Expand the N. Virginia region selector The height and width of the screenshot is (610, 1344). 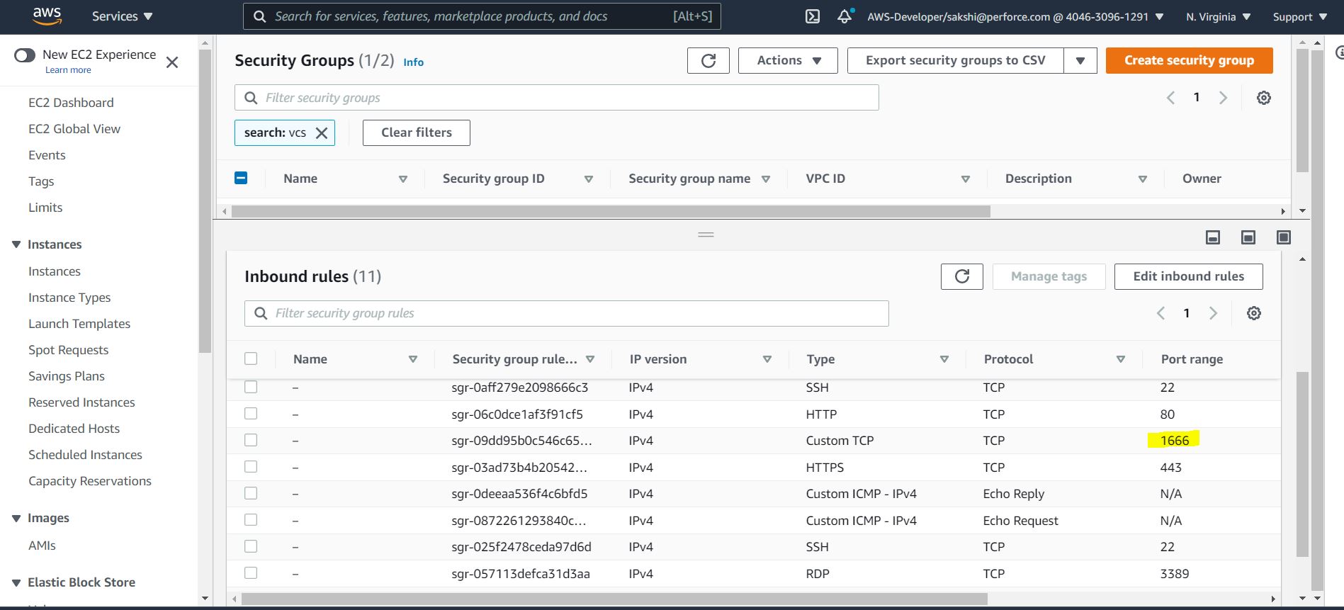click(x=1218, y=17)
